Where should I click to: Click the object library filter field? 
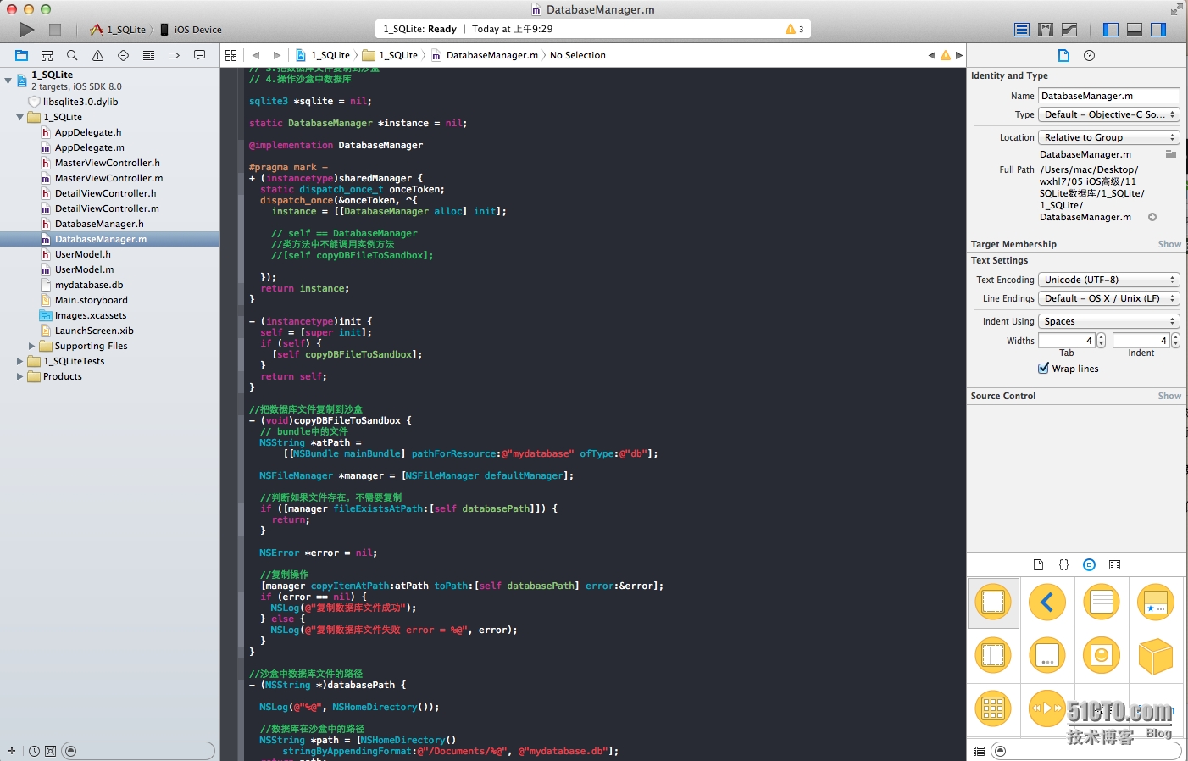(x=1088, y=751)
